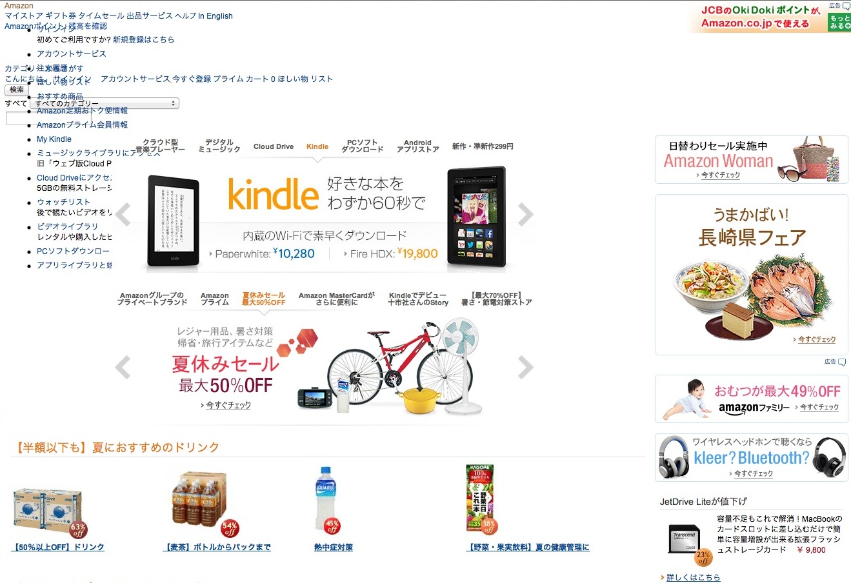Click 今すぐチェック under summer sale banner
This screenshot has width=851, height=583.
click(228, 405)
